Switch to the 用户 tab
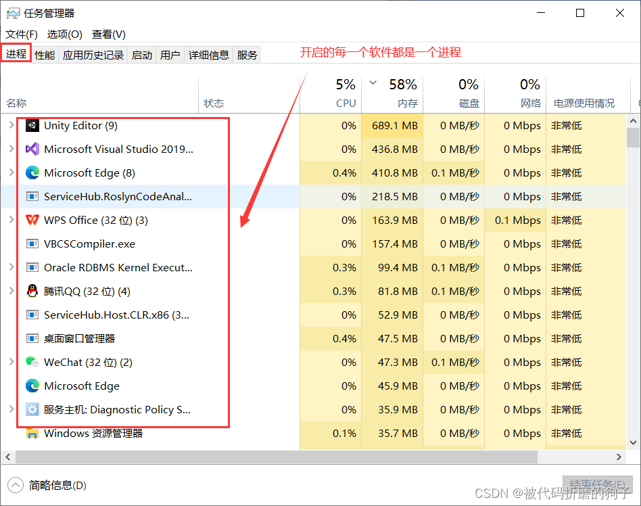Image resolution: width=641 pixels, height=506 pixels. 170,55
